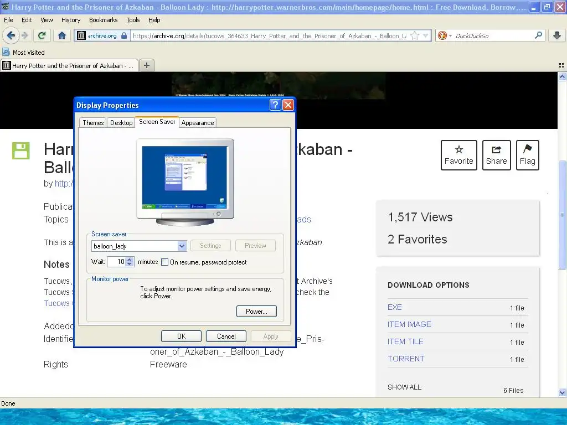Click the Display Properties help question mark button

[275, 105]
